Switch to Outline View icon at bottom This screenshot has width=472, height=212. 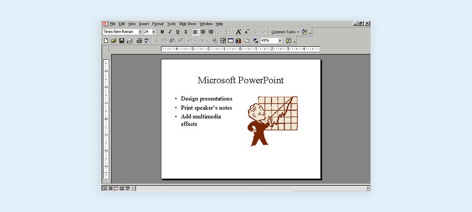pyautogui.click(x=111, y=188)
